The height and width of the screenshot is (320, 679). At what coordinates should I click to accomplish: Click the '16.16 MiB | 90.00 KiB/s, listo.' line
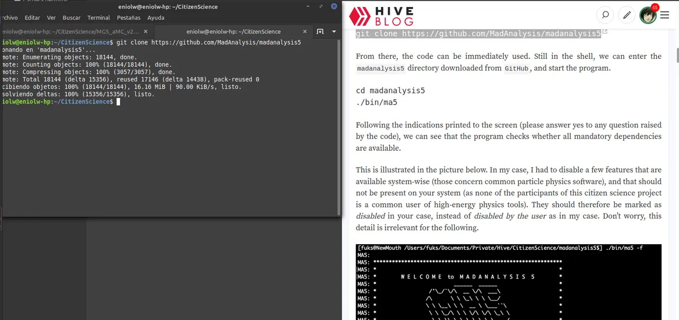(120, 87)
